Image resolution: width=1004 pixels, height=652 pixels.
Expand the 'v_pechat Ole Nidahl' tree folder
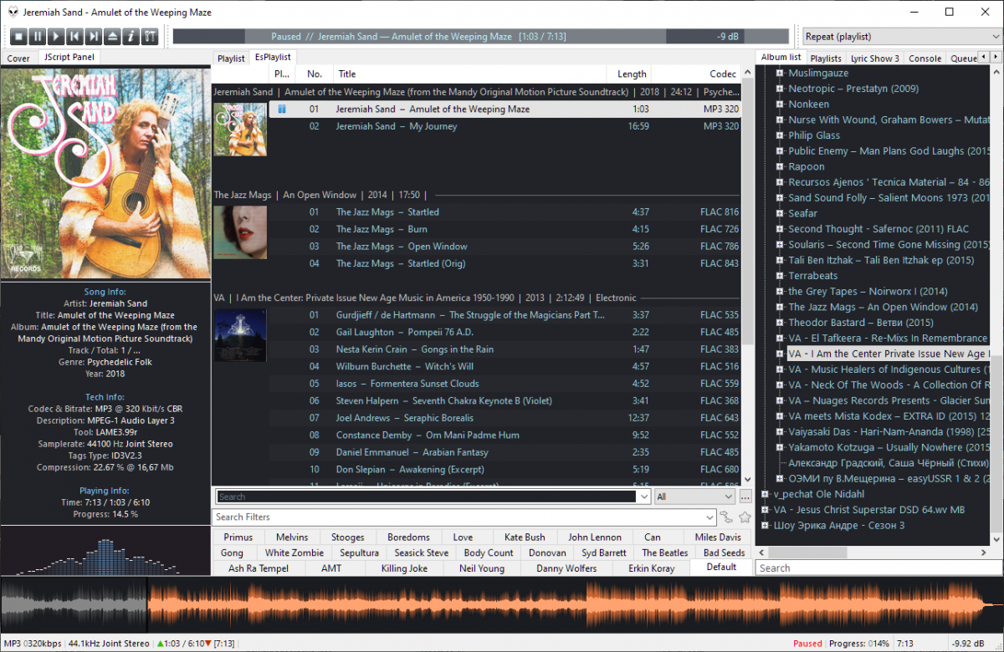coord(765,494)
